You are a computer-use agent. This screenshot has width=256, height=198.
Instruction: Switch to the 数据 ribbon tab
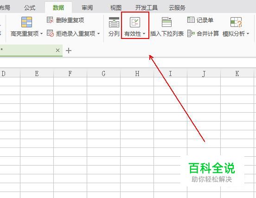58,8
